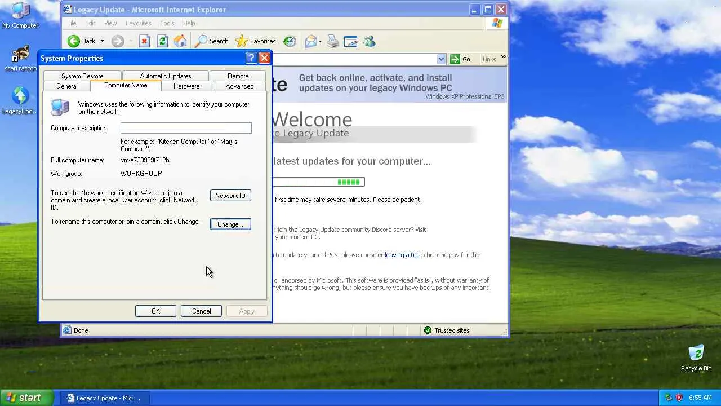The height and width of the screenshot is (406, 721).
Task: Click the Go arrow next to address bar
Action: (460, 59)
